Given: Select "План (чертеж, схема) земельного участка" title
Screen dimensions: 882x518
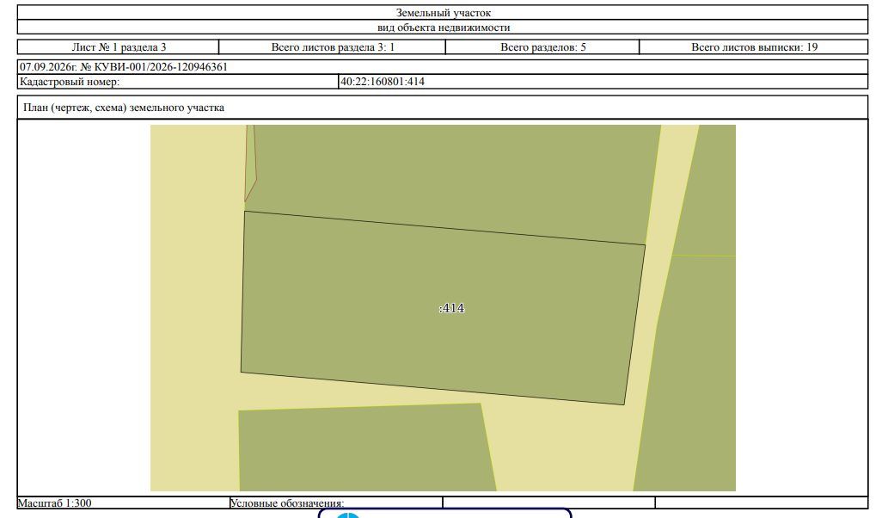Looking at the screenshot, I should coord(124,108).
